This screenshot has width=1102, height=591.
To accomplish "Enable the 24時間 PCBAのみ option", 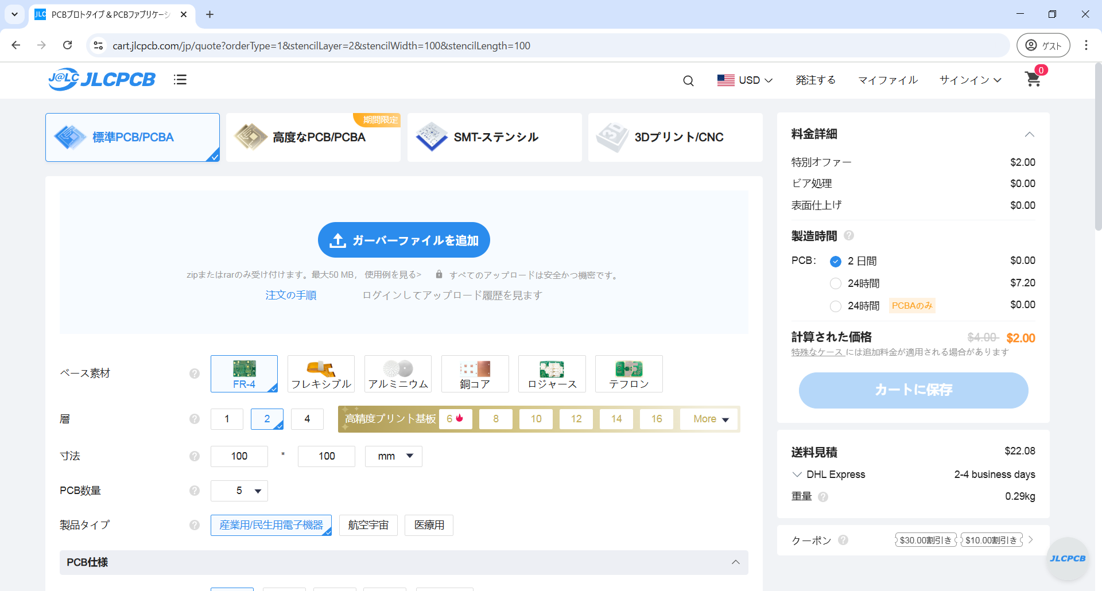I will coord(836,306).
